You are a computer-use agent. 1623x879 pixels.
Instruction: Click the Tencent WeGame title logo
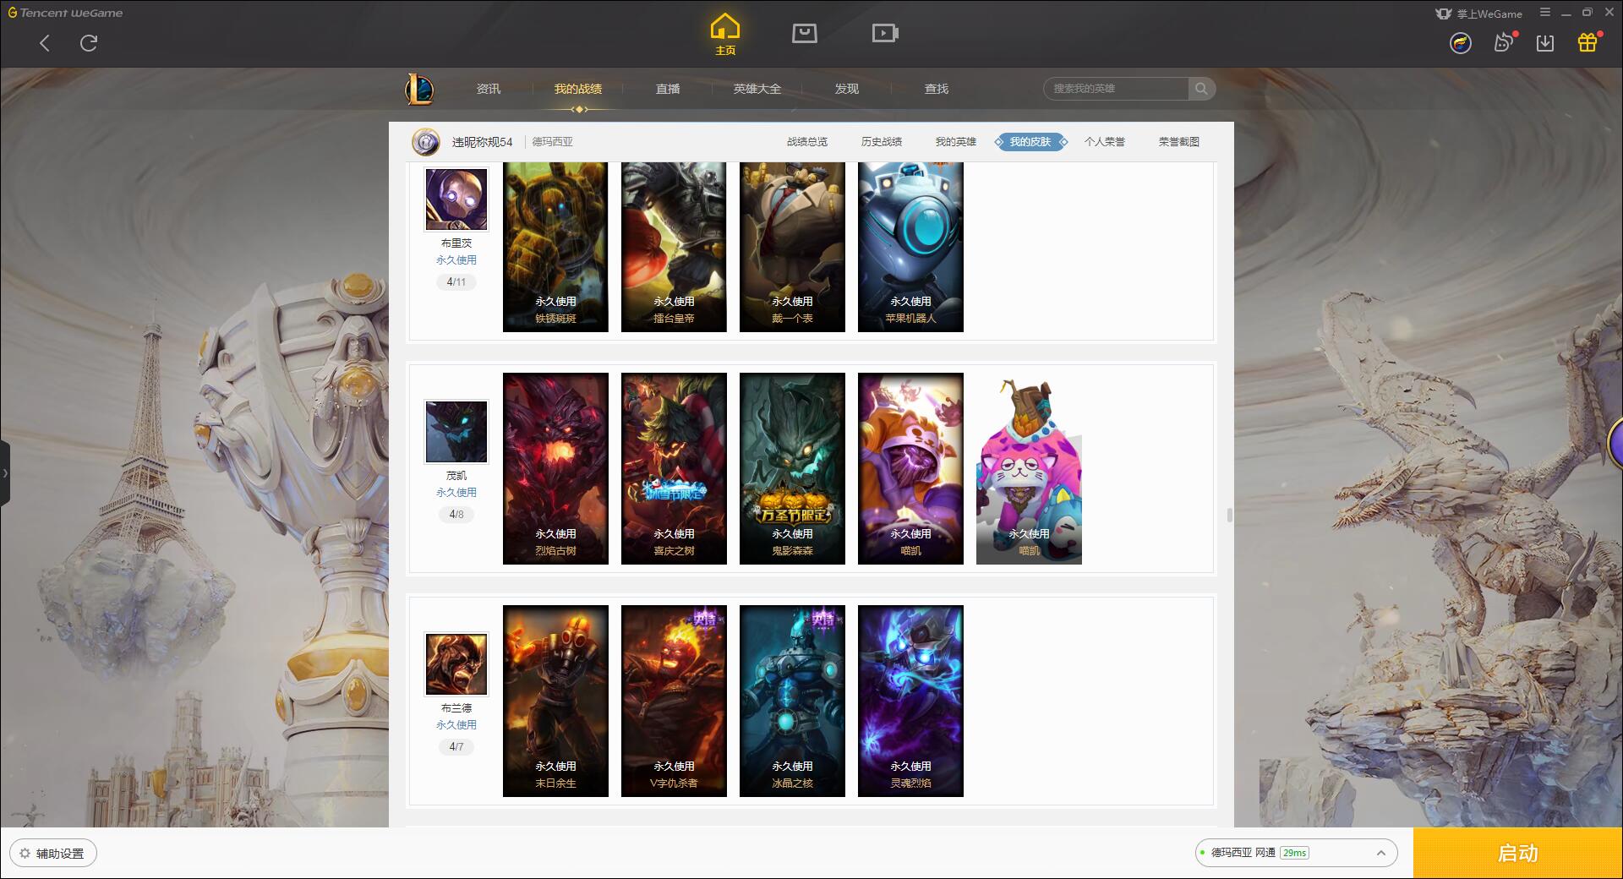pos(65,13)
